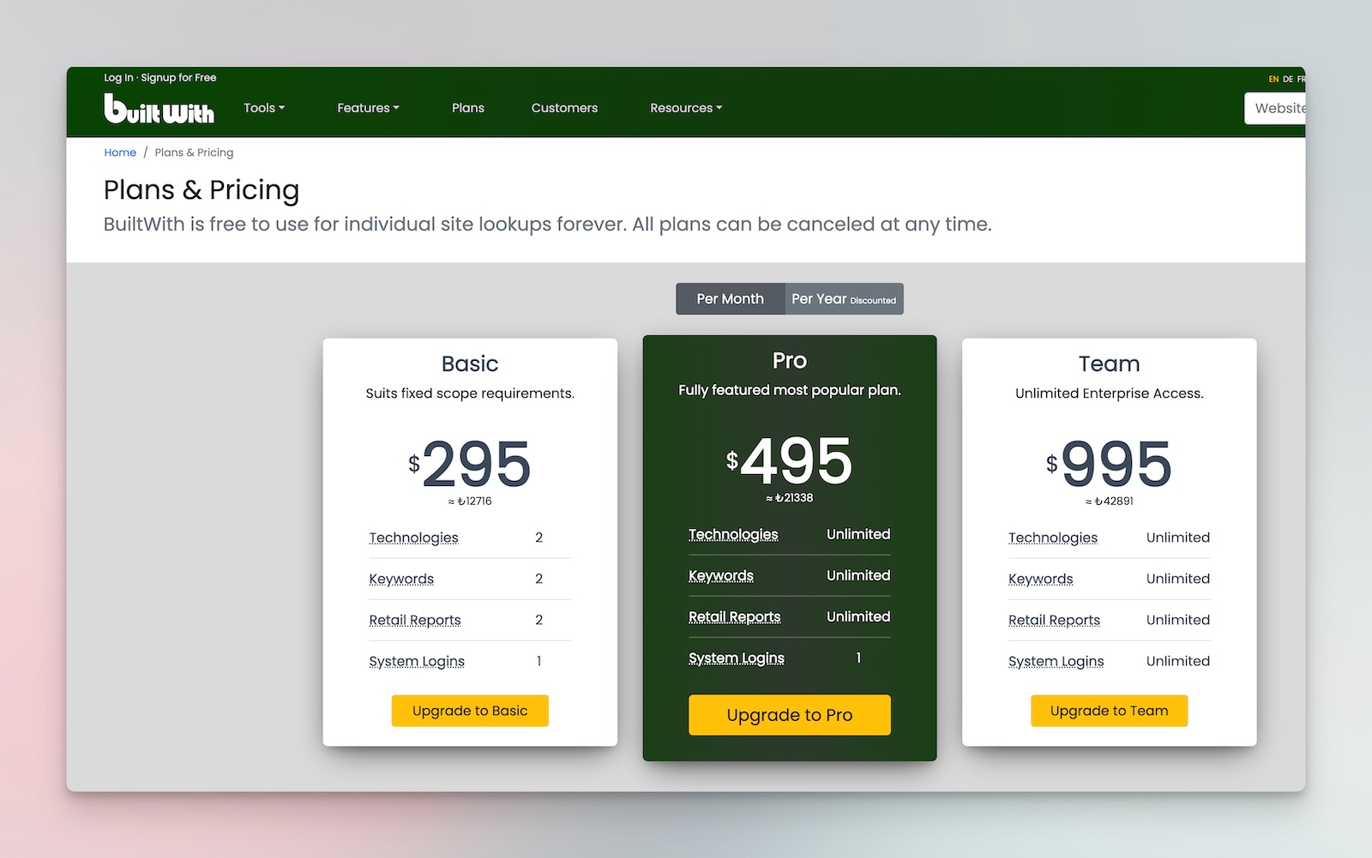1372x858 pixels.
Task: Click Signup for Free
Action: tap(178, 77)
